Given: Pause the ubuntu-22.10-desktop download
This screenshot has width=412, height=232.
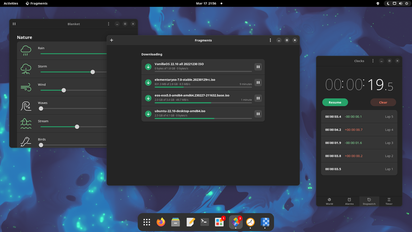Looking at the screenshot, I should point(258,114).
